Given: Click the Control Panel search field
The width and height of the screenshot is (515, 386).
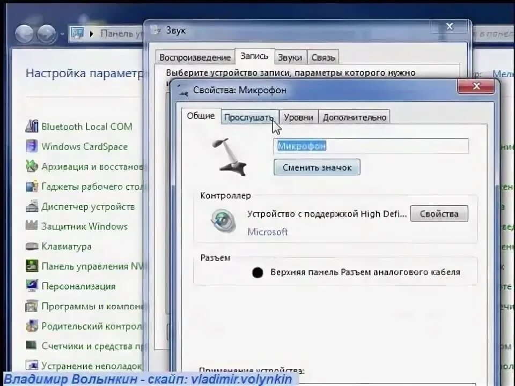Looking at the screenshot, I should 494,33.
